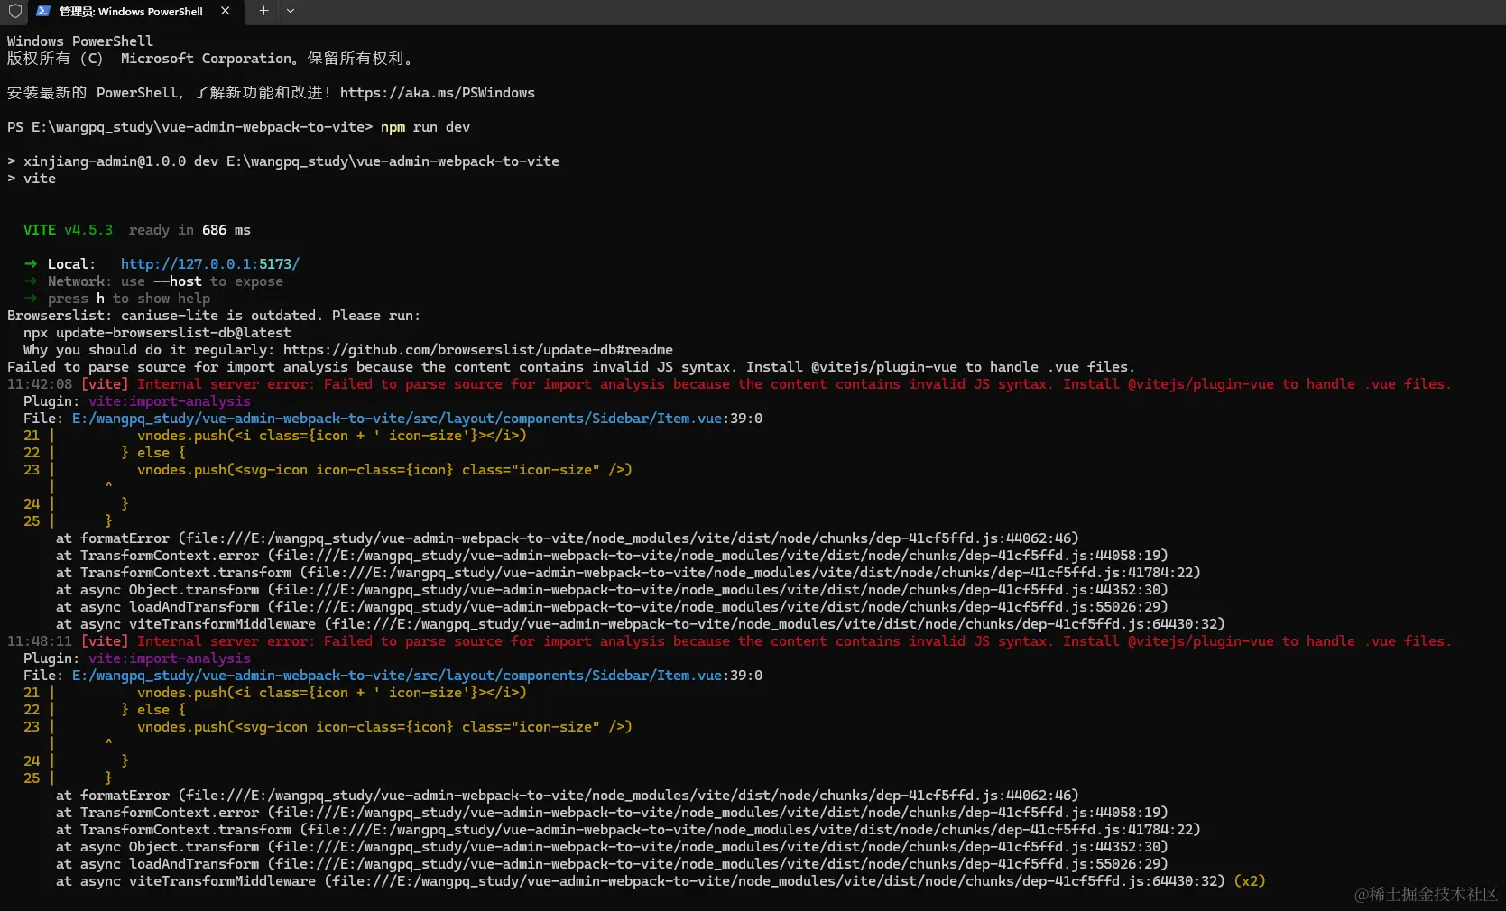Click the shield icon in title bar

click(15, 11)
